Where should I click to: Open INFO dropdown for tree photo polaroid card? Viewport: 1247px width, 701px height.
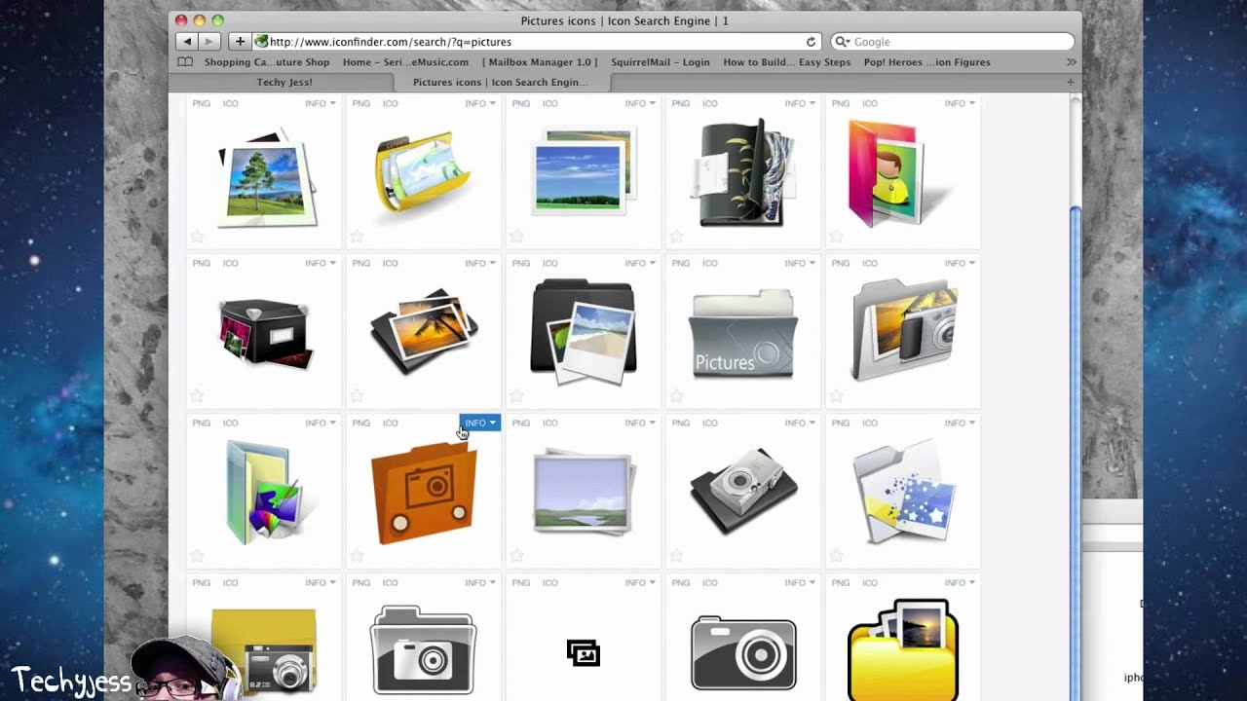(321, 103)
